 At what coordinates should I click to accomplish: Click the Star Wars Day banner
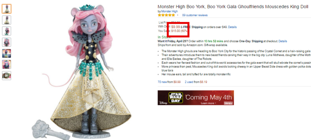(196, 98)
